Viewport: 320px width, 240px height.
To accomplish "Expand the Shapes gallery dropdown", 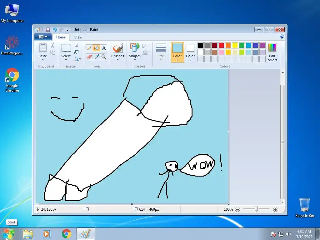I will [x=135, y=60].
